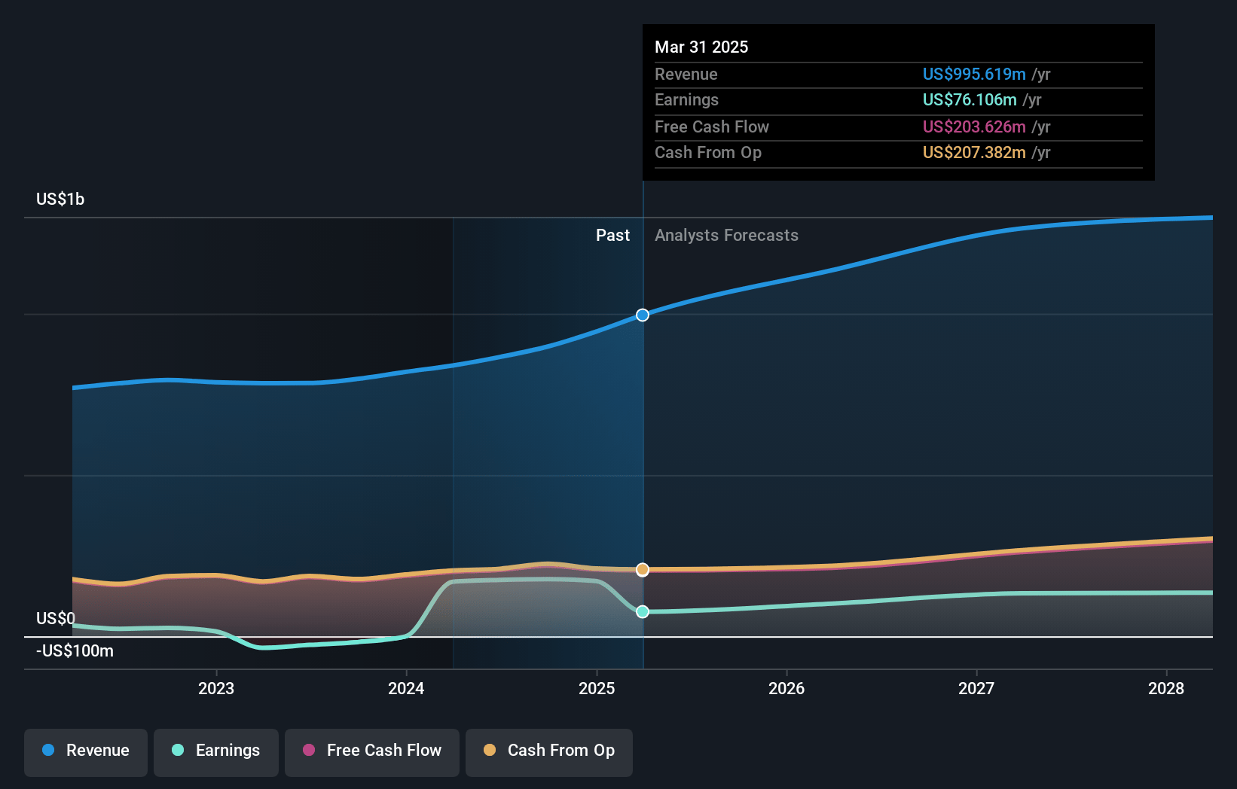Select the Revenue data point at Mar 2025

pos(643,315)
